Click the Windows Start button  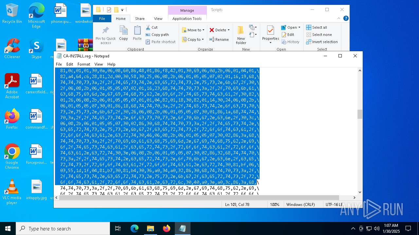(x=8, y=228)
